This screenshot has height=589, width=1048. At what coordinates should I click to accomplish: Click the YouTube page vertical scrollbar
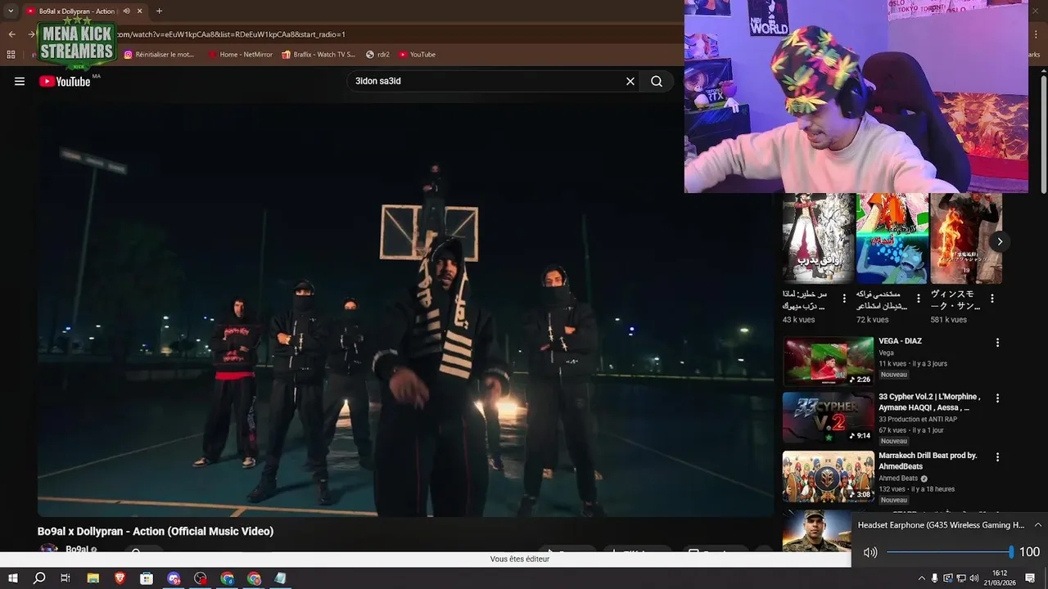[1043, 135]
